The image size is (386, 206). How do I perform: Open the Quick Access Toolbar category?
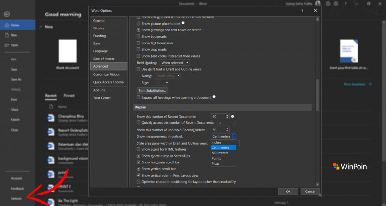109,82
